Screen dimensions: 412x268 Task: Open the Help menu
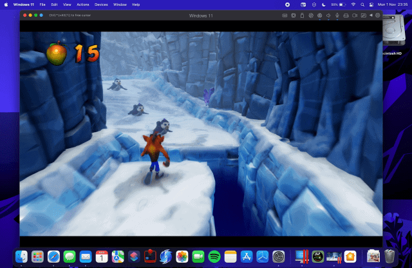tap(136, 5)
